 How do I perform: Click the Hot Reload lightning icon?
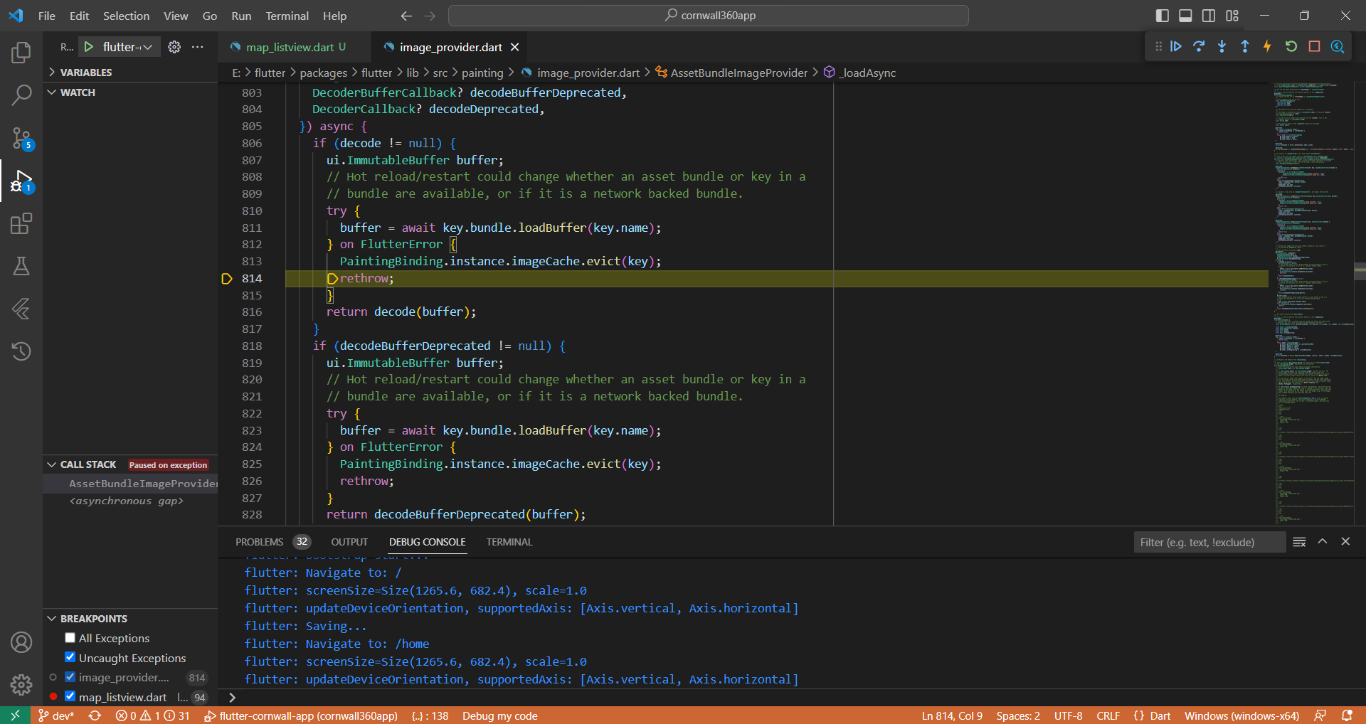(x=1267, y=47)
